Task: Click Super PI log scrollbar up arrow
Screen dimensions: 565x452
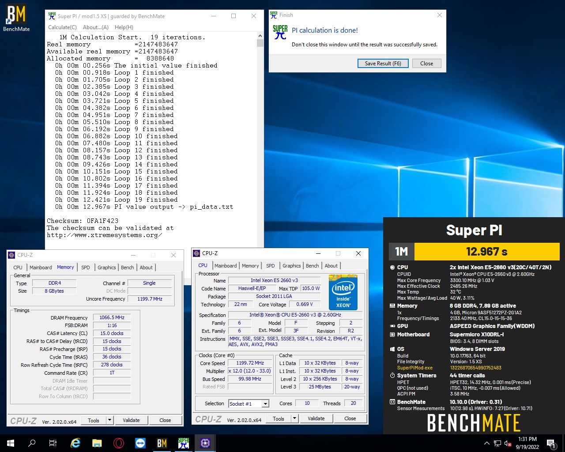Action: (260, 36)
